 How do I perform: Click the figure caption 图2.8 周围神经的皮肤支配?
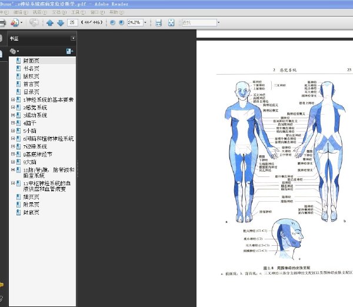(x=287, y=268)
